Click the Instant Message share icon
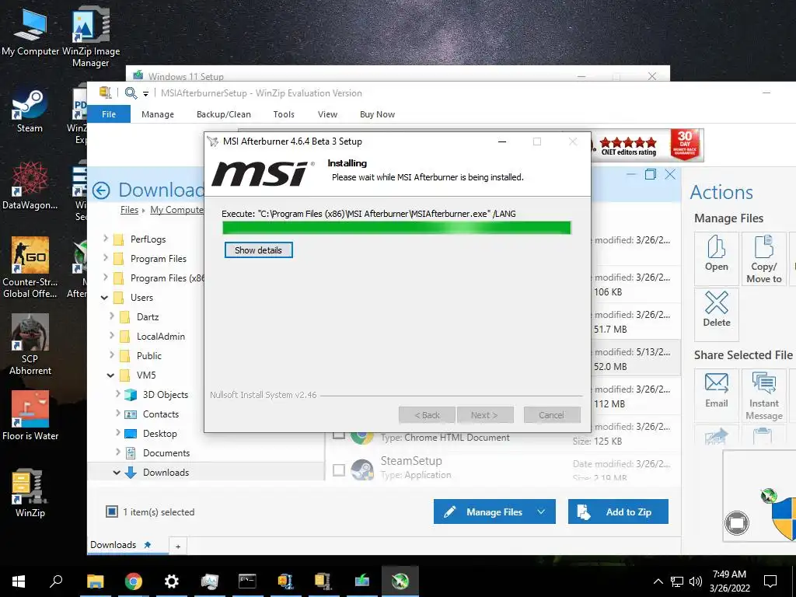Screen dimensions: 796x597 pyautogui.click(x=763, y=396)
